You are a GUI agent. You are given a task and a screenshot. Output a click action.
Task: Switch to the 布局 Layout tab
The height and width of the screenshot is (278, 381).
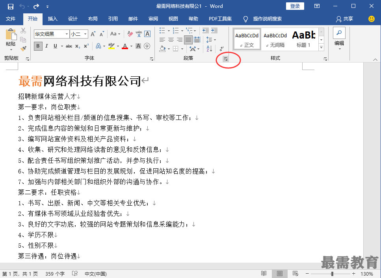click(x=93, y=19)
